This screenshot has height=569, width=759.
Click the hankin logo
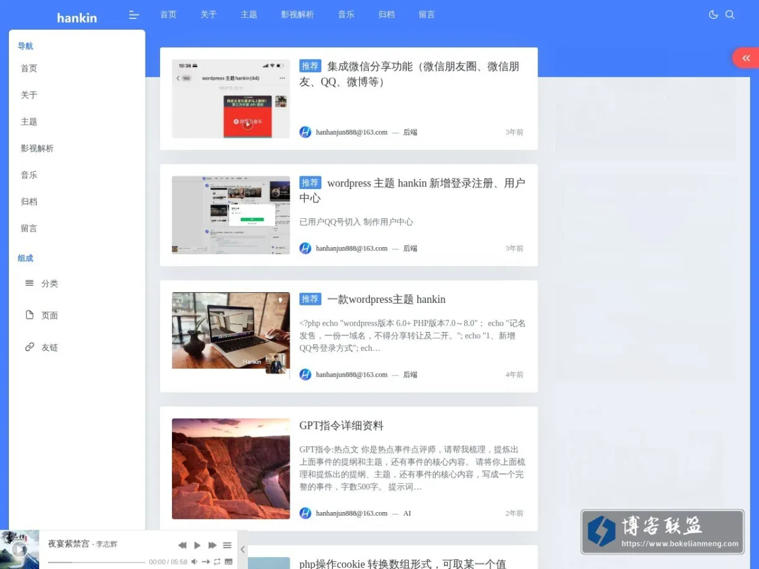pos(77,18)
